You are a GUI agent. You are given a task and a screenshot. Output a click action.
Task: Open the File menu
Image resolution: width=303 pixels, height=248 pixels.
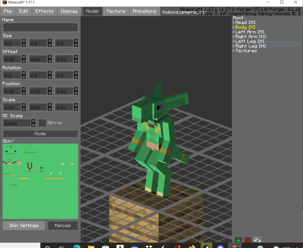pos(8,11)
